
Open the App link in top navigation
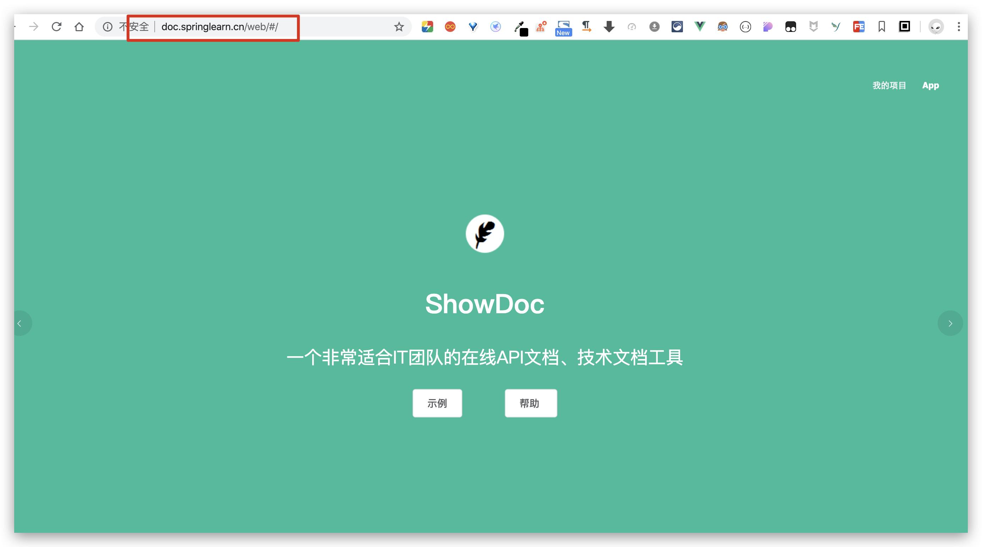[930, 85]
